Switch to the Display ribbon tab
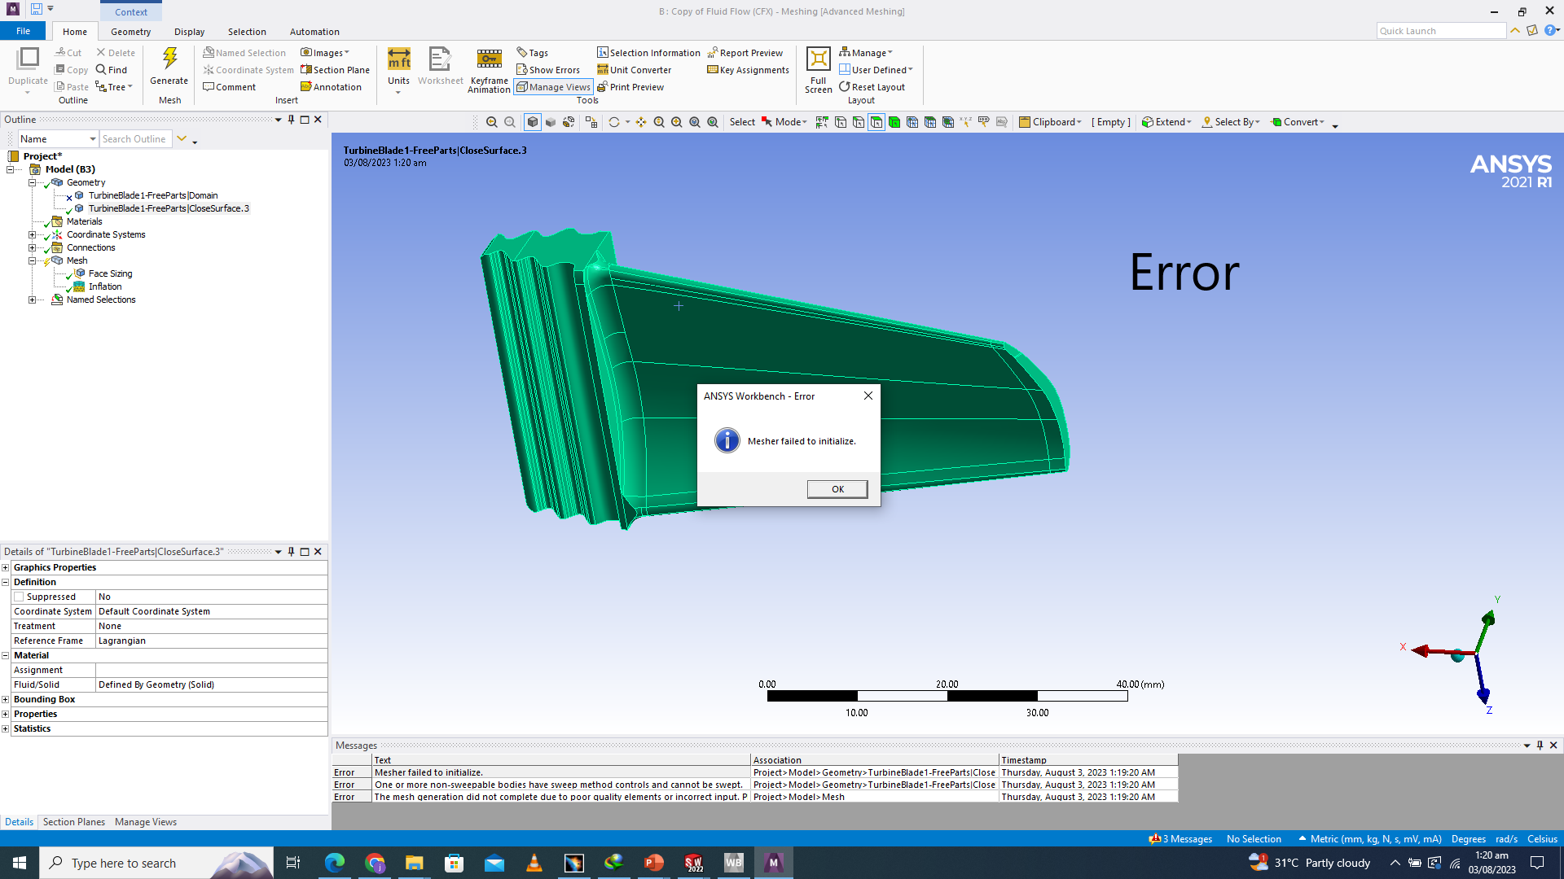1564x879 pixels. click(x=189, y=32)
